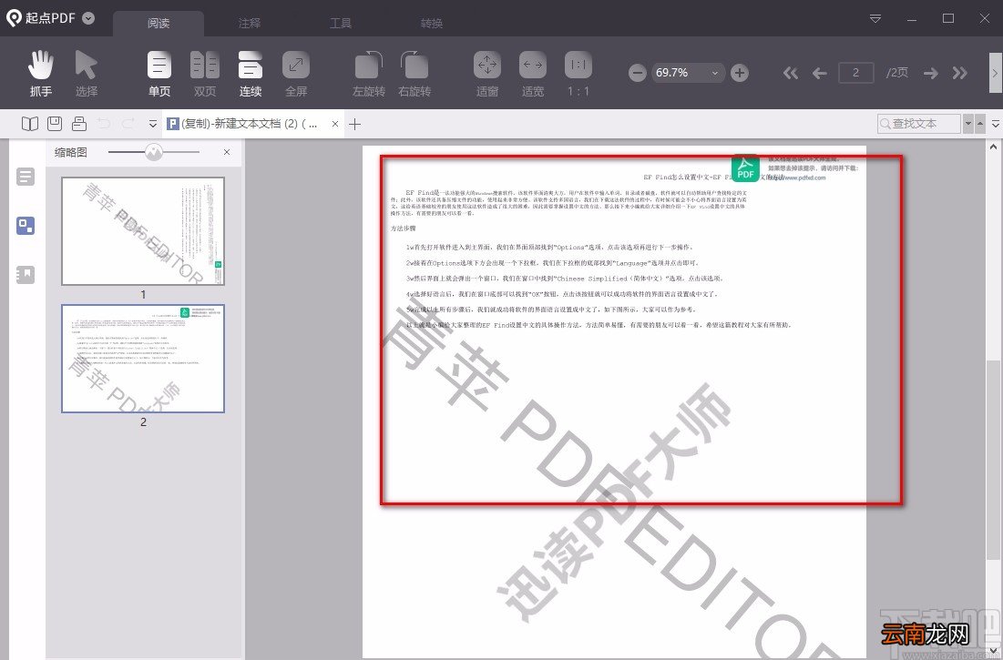Close the 新建文本文档 (2) document tab

335,124
